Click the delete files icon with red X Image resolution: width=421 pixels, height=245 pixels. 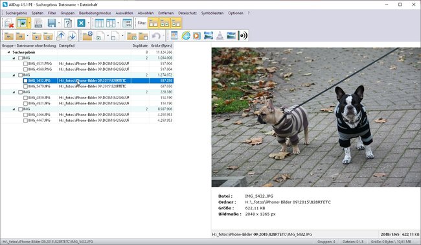click(9, 23)
